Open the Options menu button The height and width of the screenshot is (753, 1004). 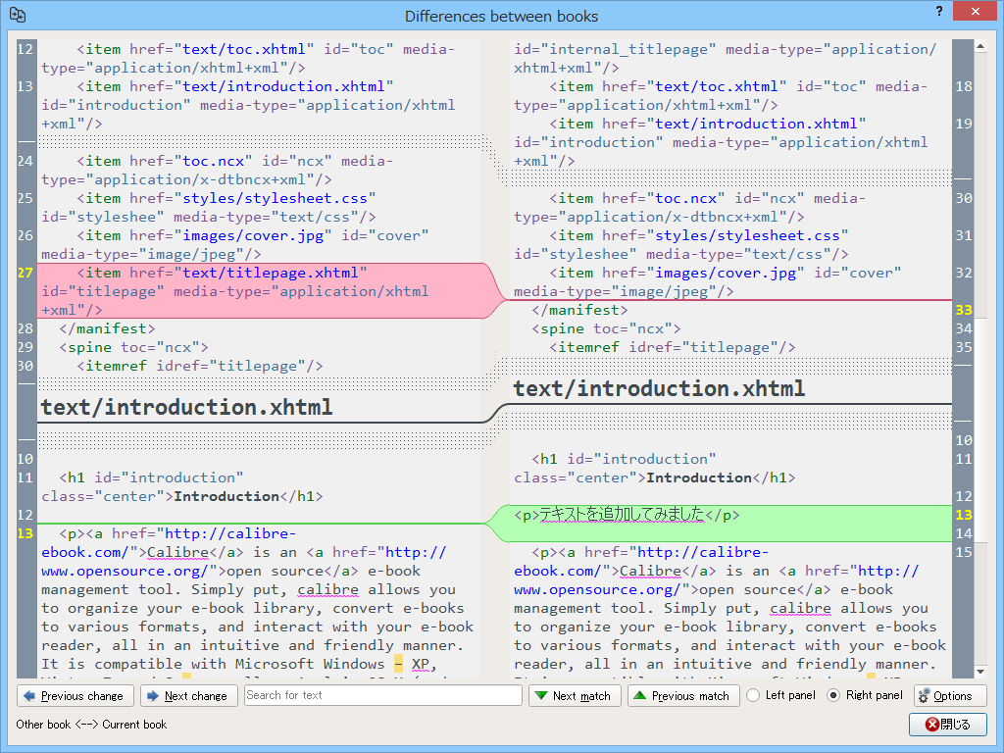[x=950, y=696]
